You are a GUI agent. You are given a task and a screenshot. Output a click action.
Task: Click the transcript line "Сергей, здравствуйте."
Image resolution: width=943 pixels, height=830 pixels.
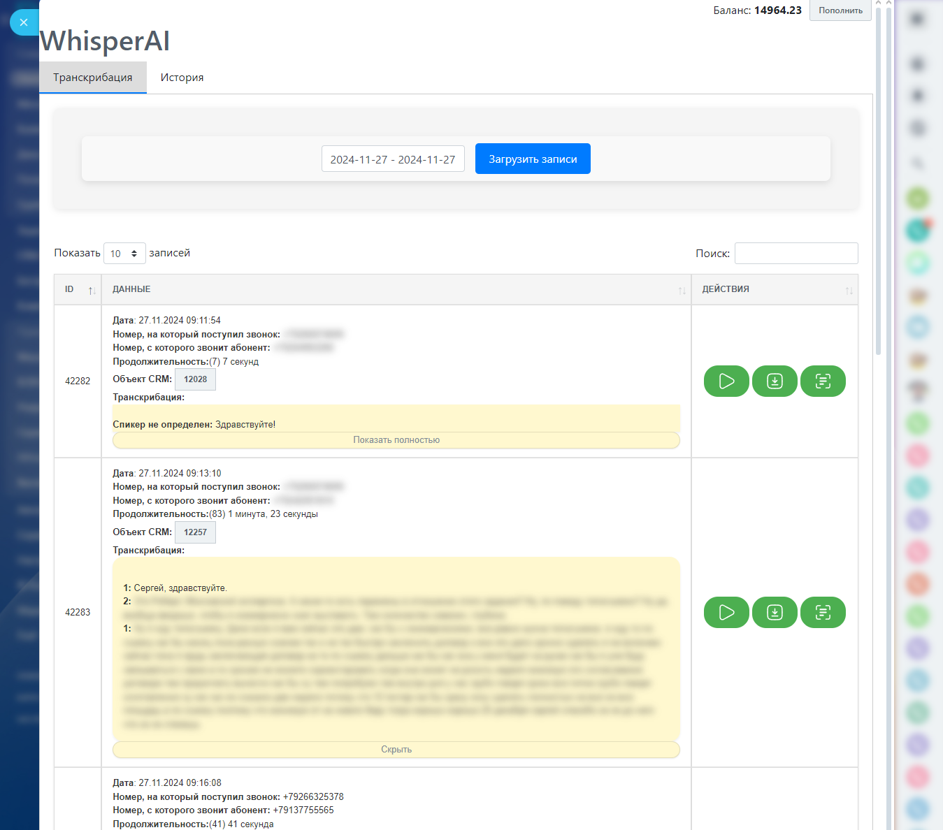point(180,588)
